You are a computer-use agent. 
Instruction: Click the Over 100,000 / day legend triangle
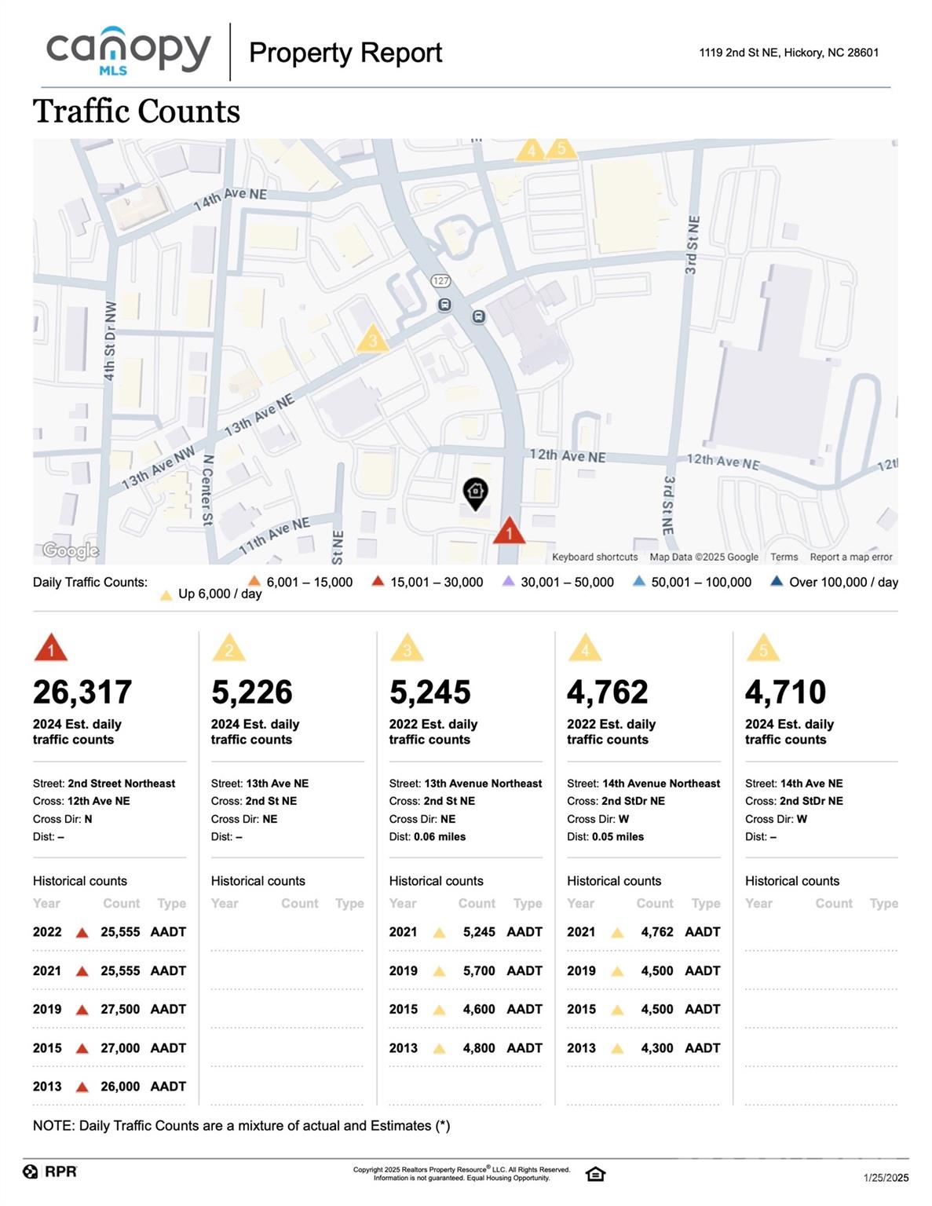tap(777, 582)
